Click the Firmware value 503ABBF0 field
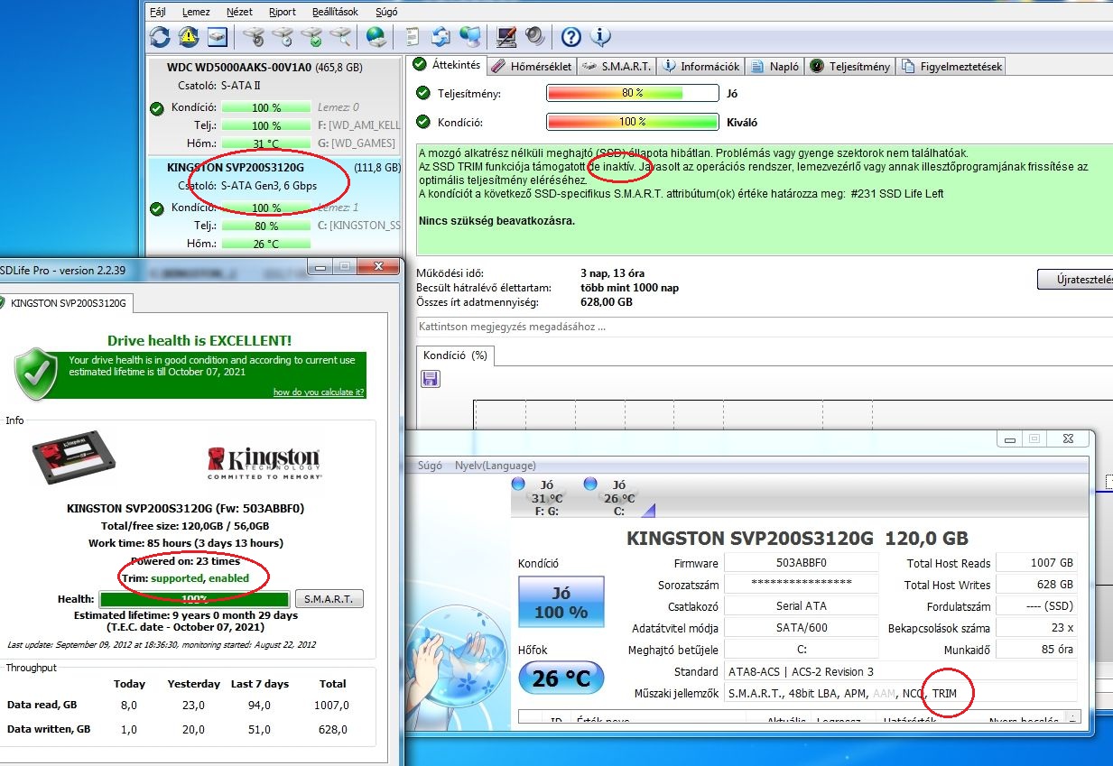The width and height of the screenshot is (1113, 766). [801, 563]
